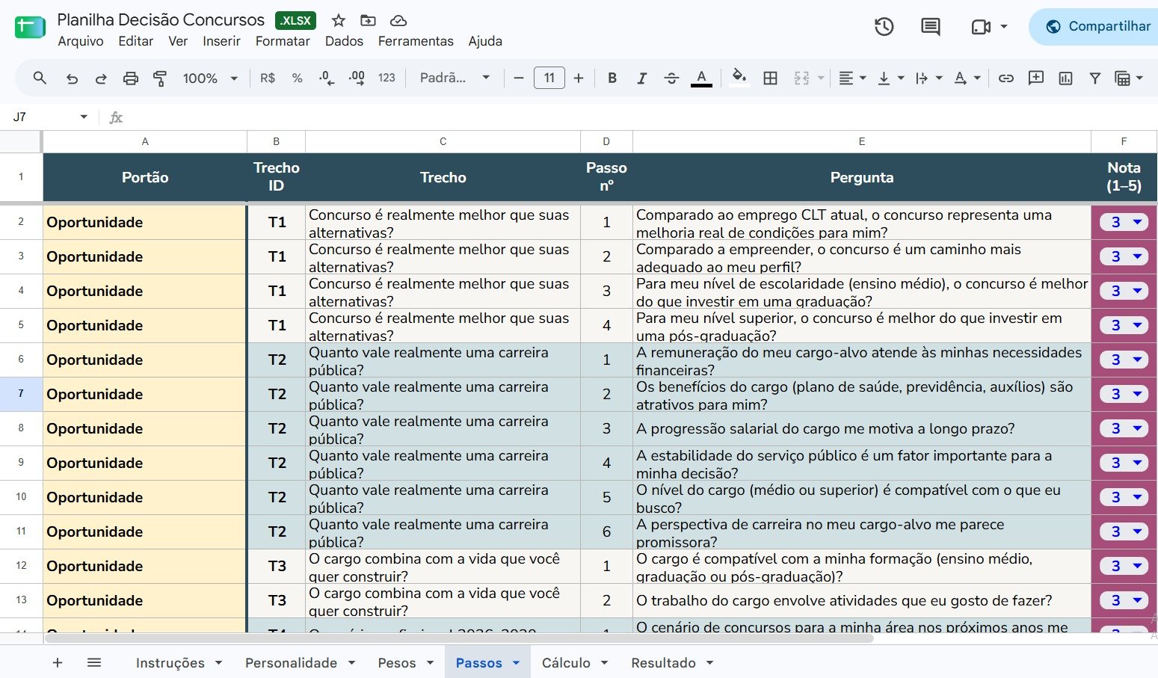Insert a comment
The height and width of the screenshot is (678, 1158).
click(x=1036, y=78)
